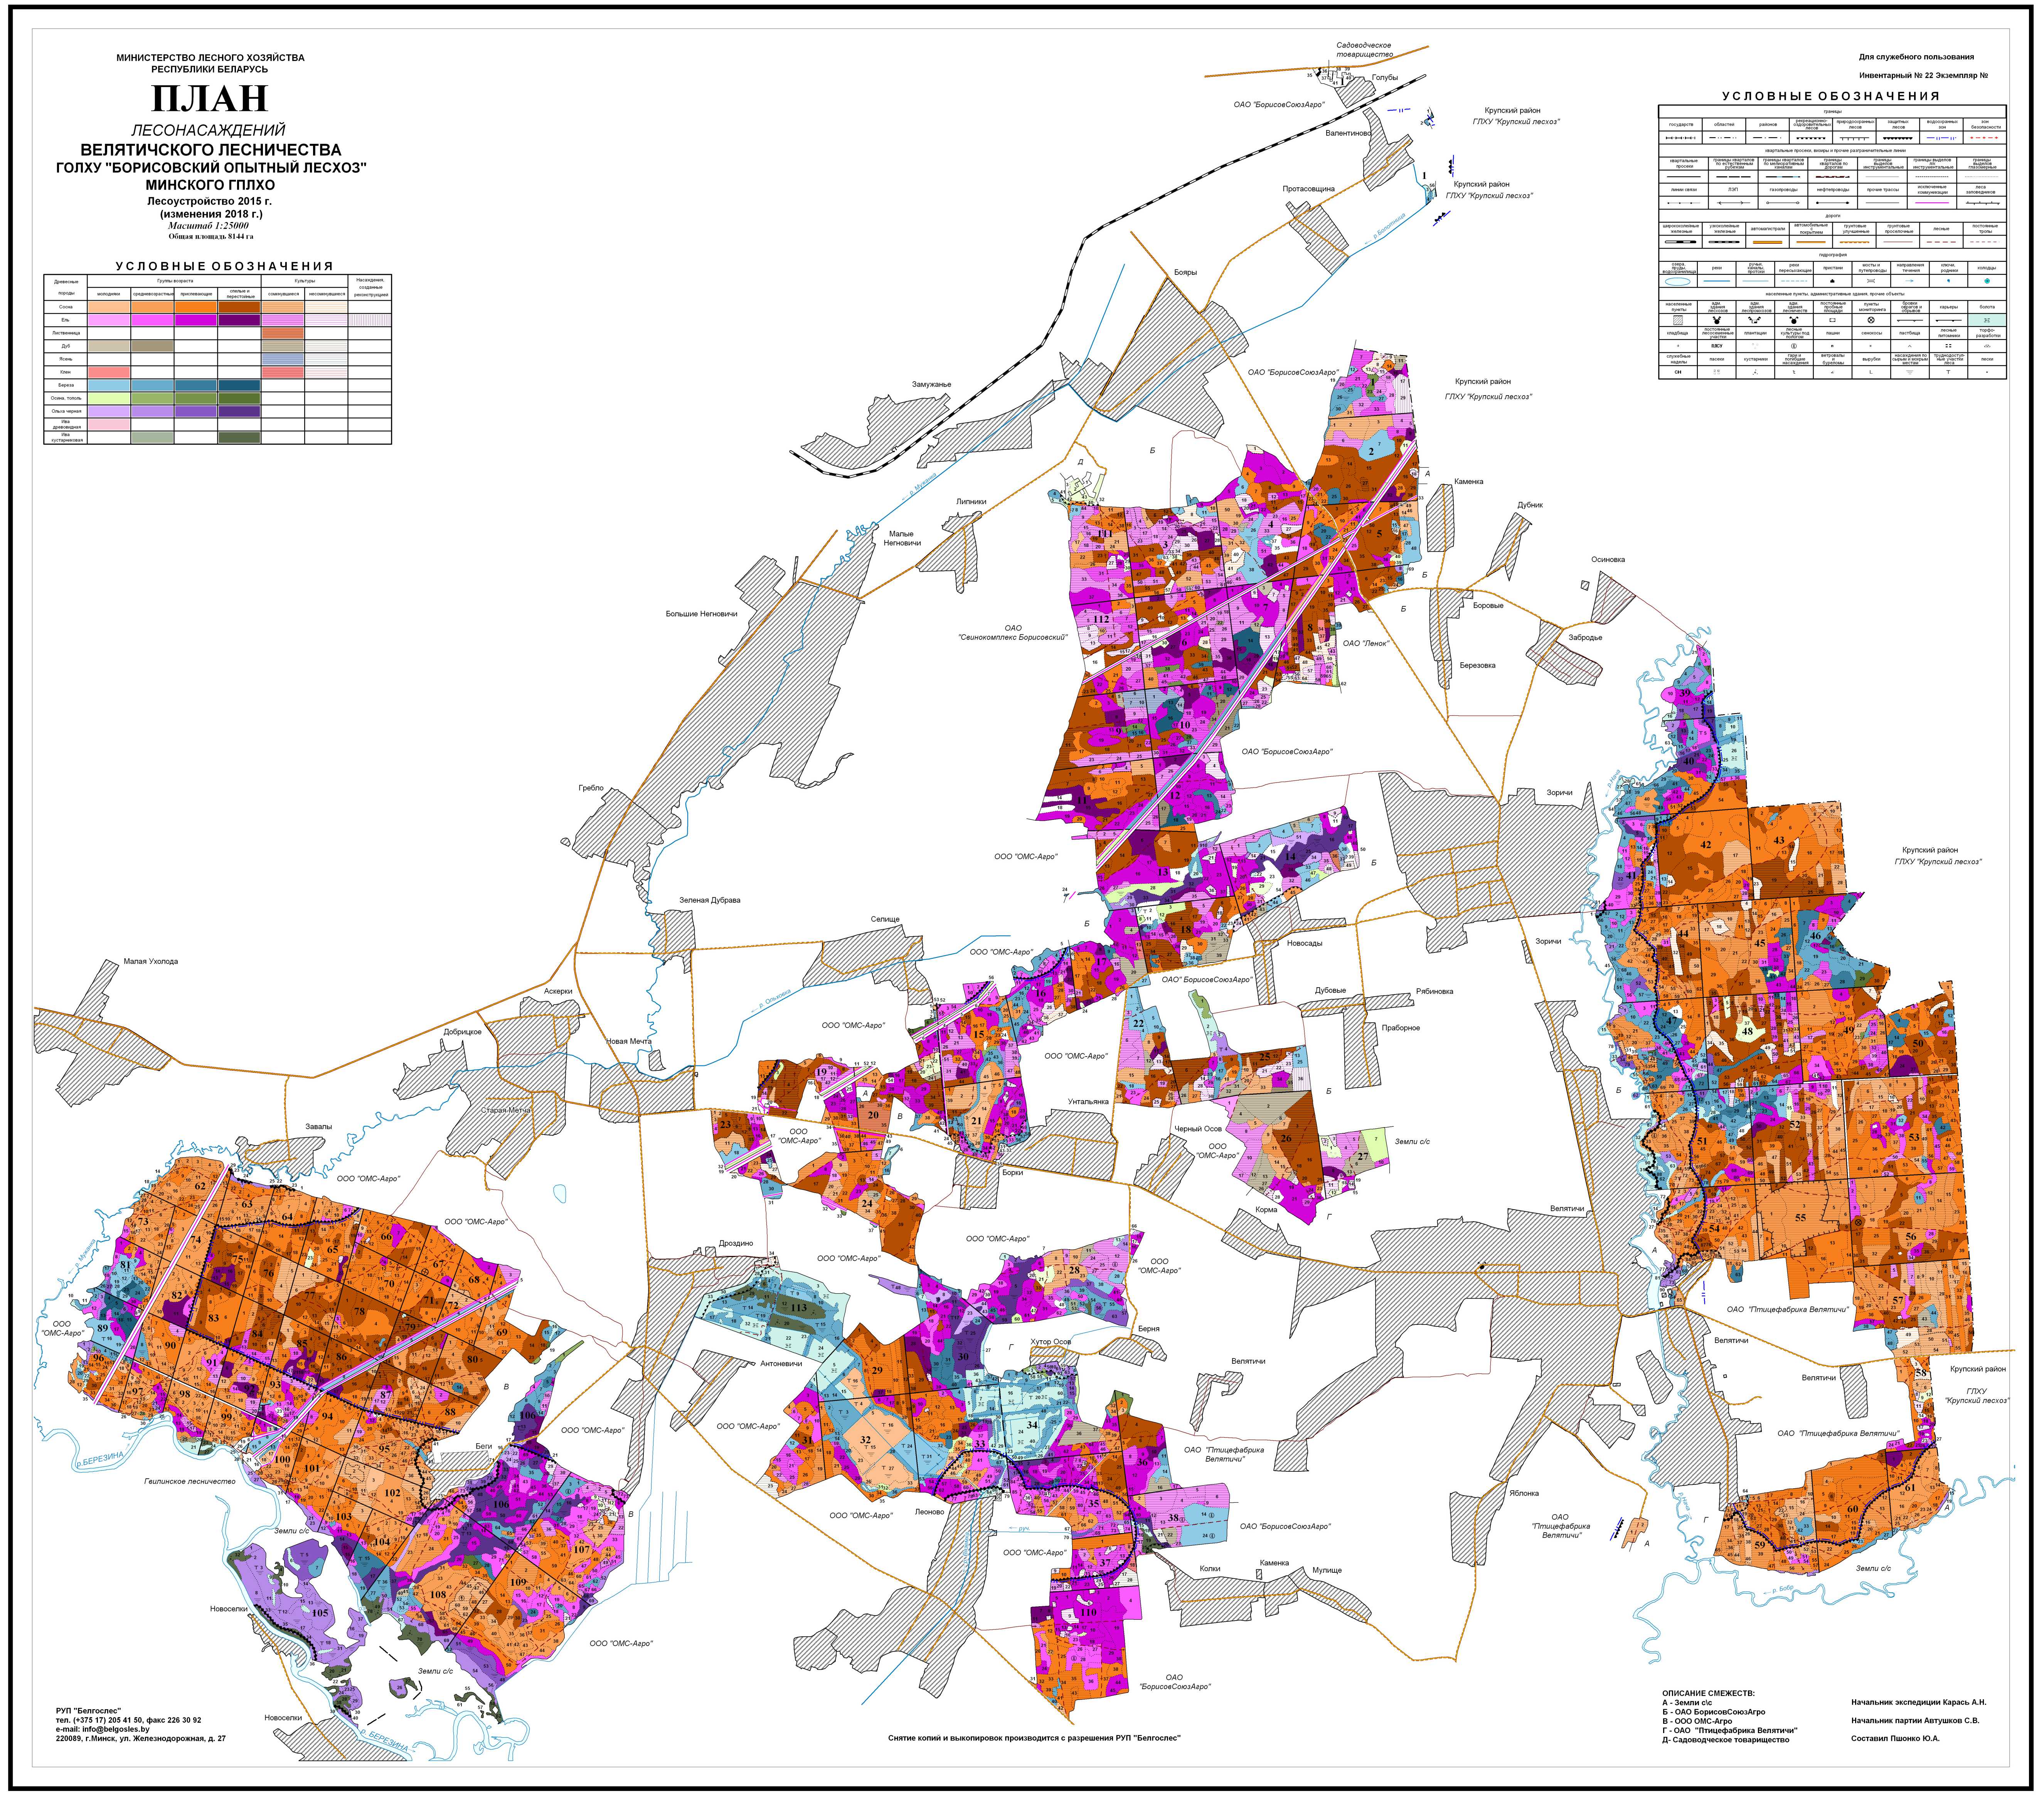
Task: Click the населенные пункты hatched square symbol
Action: coord(1679,319)
